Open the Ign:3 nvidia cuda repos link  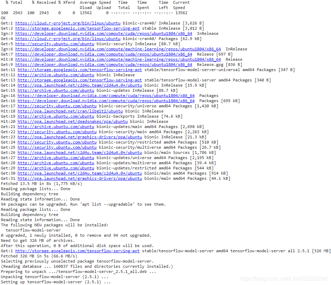pos(104,33)
